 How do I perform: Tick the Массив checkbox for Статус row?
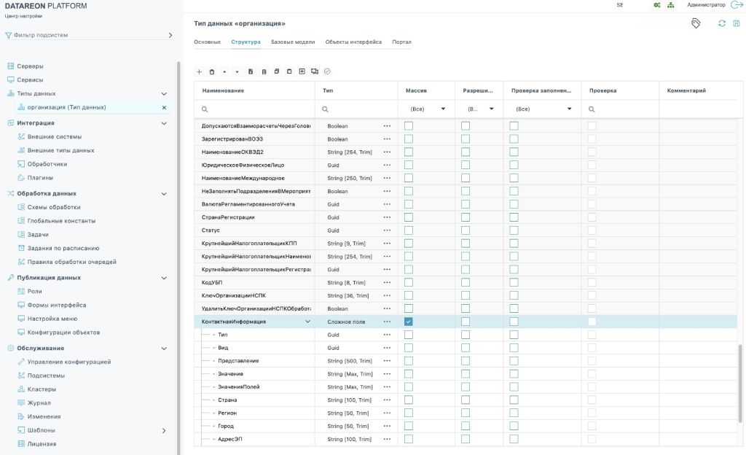[409, 230]
